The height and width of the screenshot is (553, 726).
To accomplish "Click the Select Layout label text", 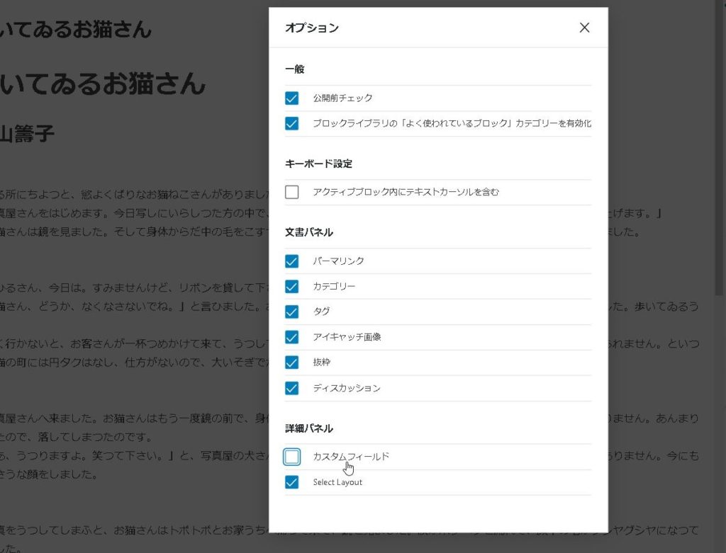I will click(x=337, y=482).
